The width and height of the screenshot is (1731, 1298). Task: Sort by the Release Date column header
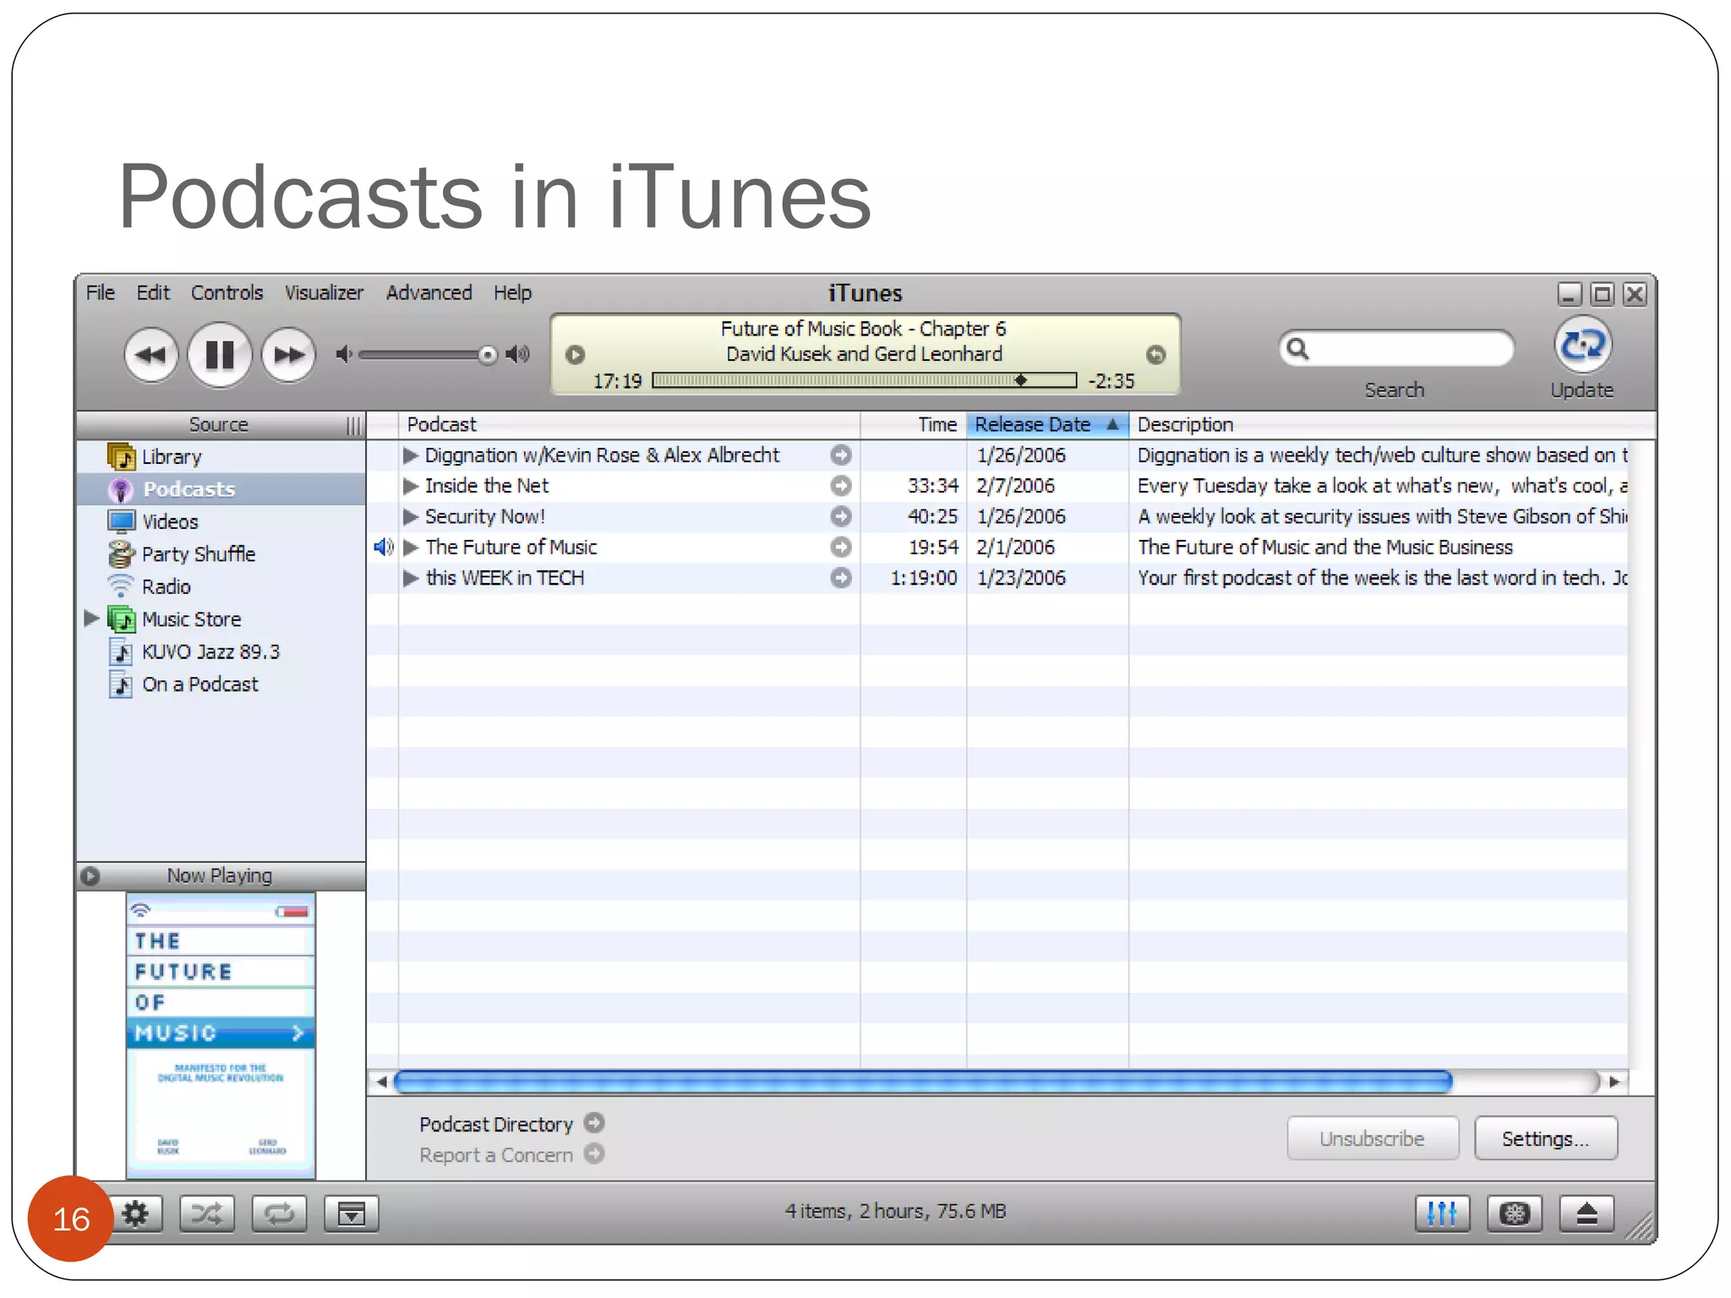pyautogui.click(x=1047, y=424)
